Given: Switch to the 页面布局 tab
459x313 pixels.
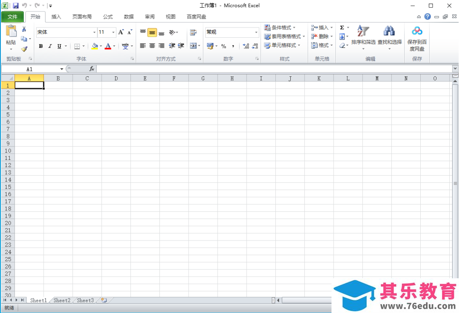Looking at the screenshot, I should pyautogui.click(x=82, y=17).
